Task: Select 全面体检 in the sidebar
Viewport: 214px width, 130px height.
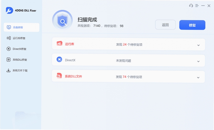Action: (x=21, y=27)
